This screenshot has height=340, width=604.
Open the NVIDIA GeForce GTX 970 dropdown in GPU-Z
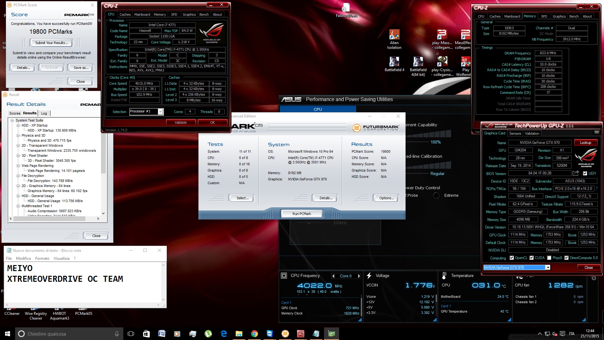click(x=548, y=268)
